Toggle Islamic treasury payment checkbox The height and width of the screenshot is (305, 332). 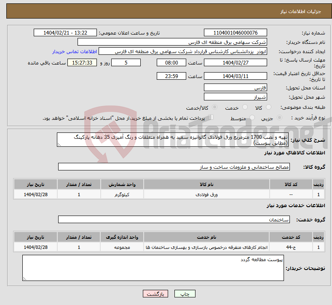211,117
